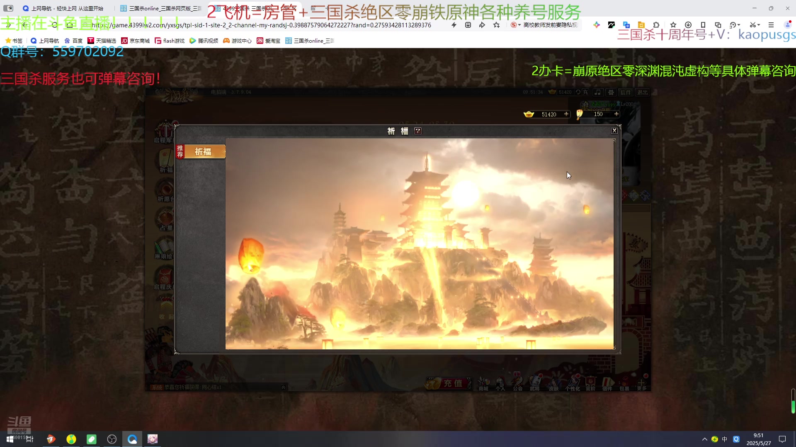Open the 天猫精选 bookmark
The height and width of the screenshot is (447, 796).
tap(102, 41)
